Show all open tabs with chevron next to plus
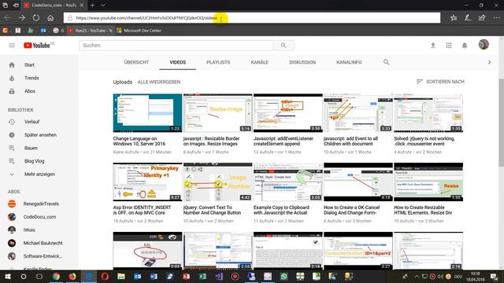 coord(103,6)
